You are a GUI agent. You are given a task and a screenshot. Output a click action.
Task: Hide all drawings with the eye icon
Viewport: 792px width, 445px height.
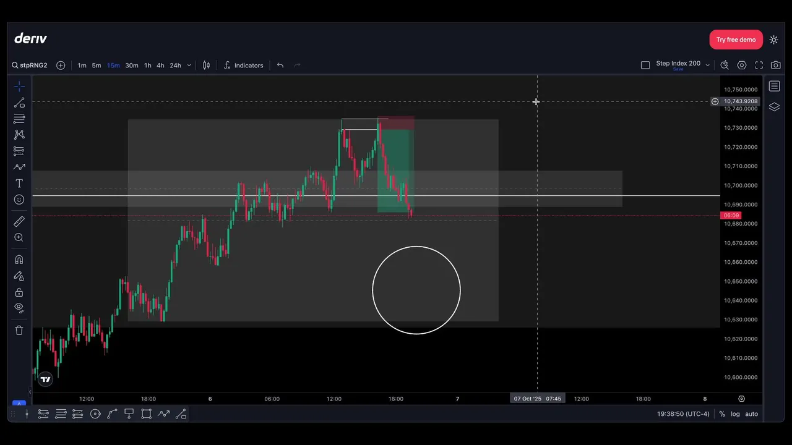tap(19, 308)
